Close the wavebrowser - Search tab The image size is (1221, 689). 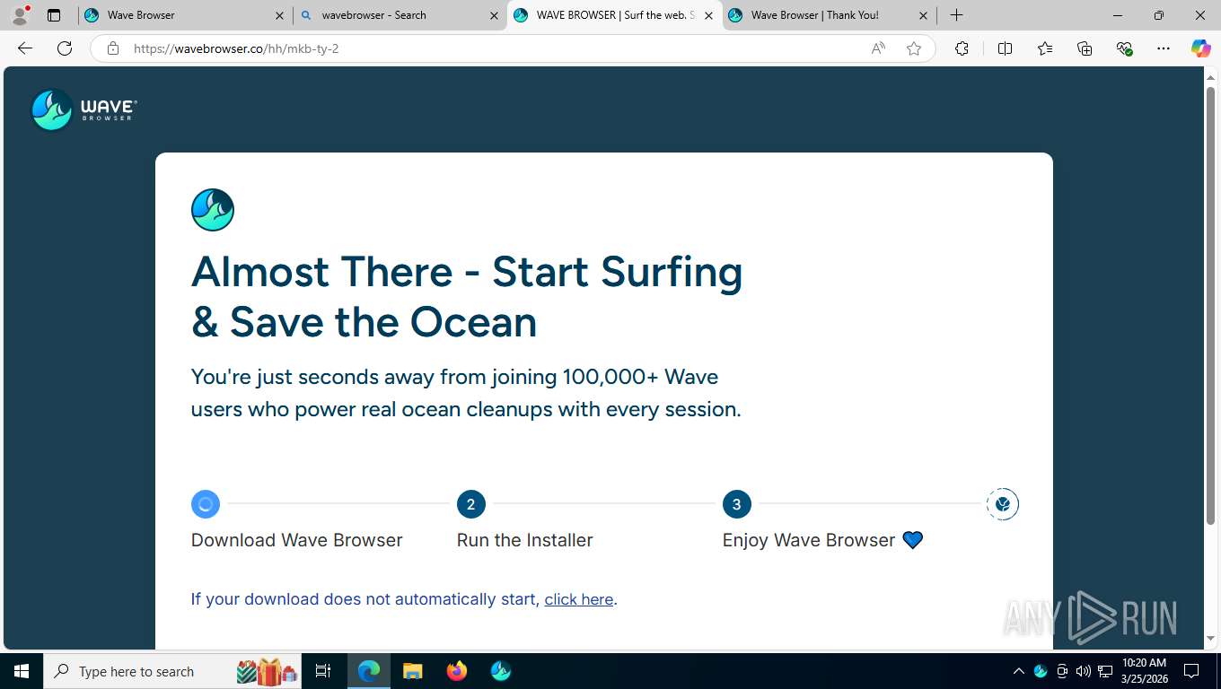494,15
